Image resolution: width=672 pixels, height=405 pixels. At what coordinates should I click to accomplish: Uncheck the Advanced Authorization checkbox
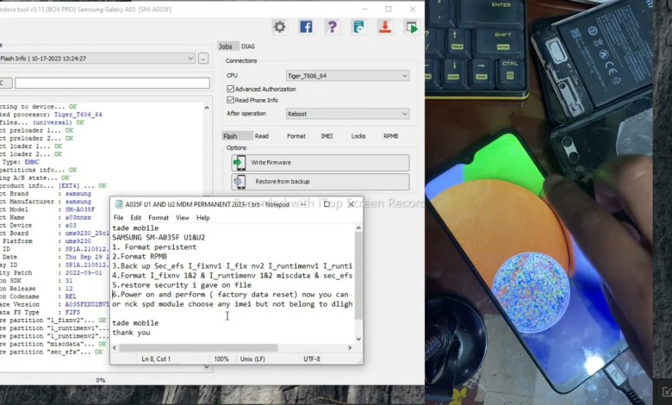click(230, 89)
